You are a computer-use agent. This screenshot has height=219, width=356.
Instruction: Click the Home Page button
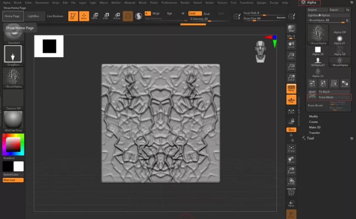pos(13,16)
